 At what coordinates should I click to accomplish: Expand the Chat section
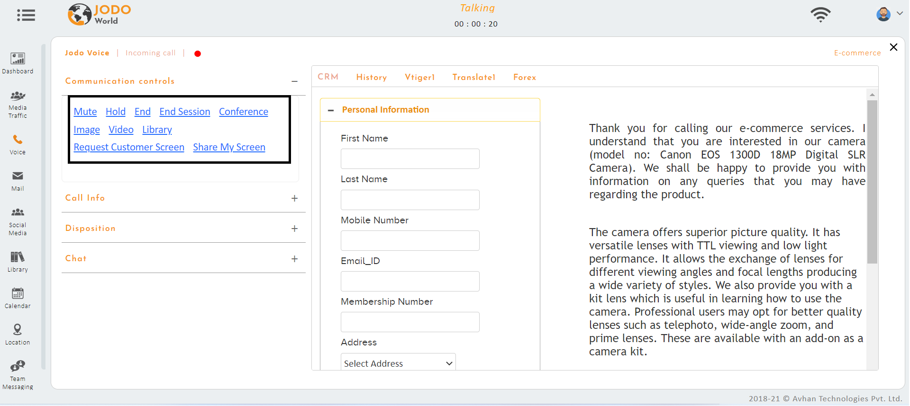pyautogui.click(x=294, y=259)
